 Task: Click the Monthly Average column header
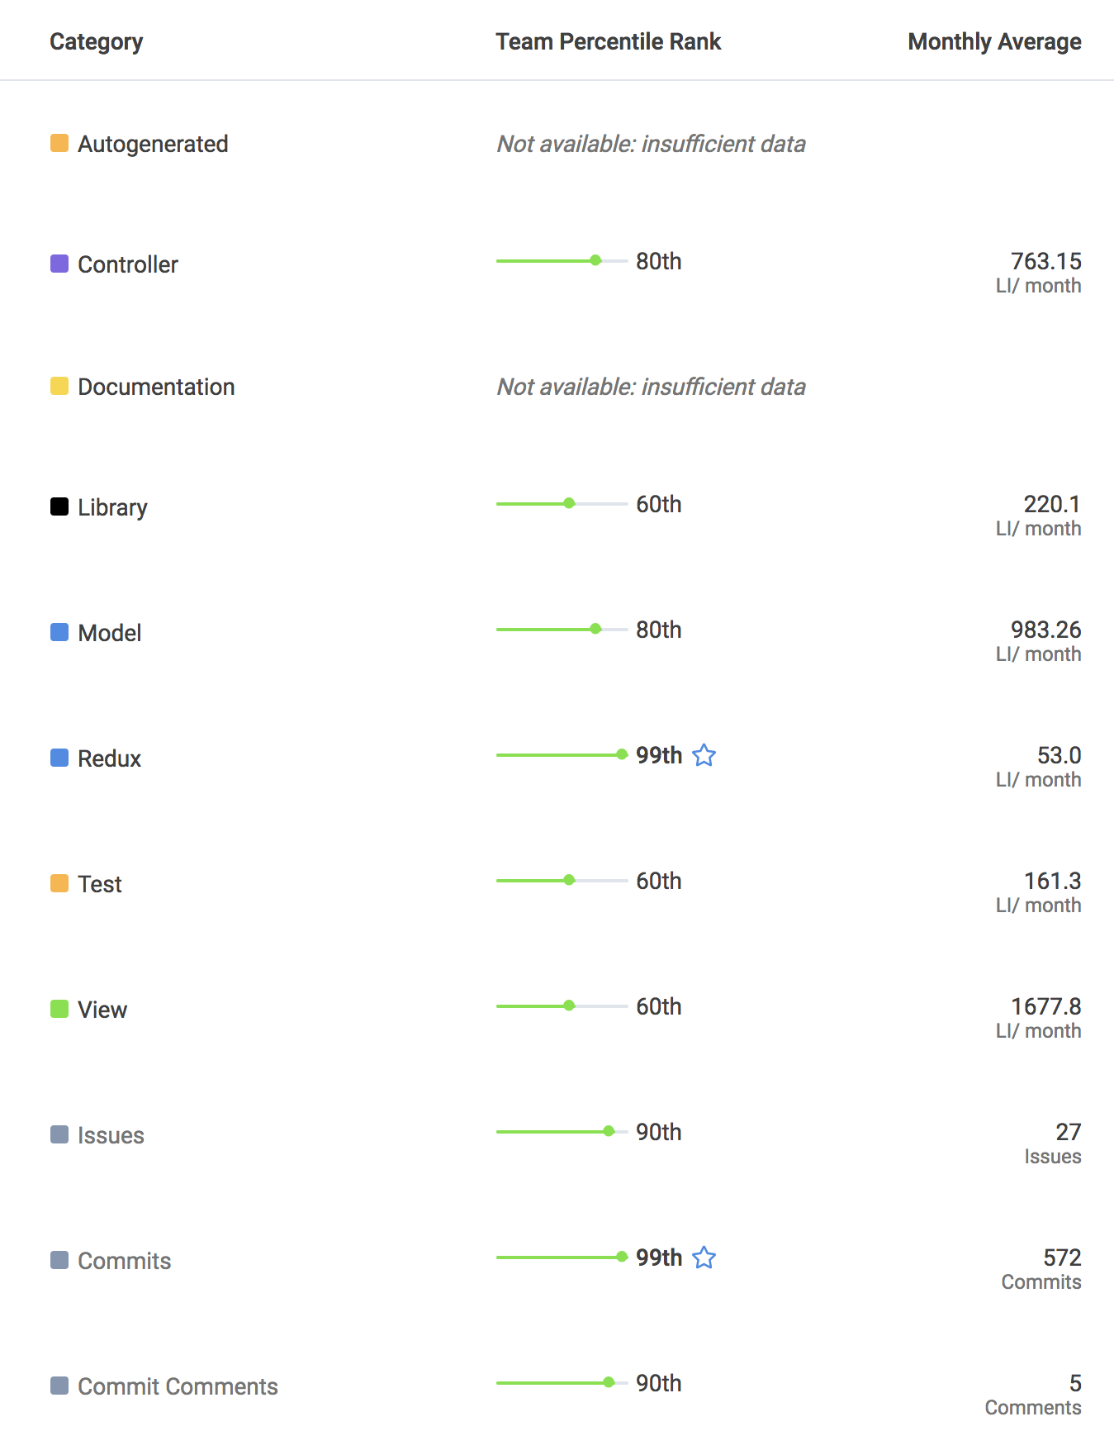994,41
